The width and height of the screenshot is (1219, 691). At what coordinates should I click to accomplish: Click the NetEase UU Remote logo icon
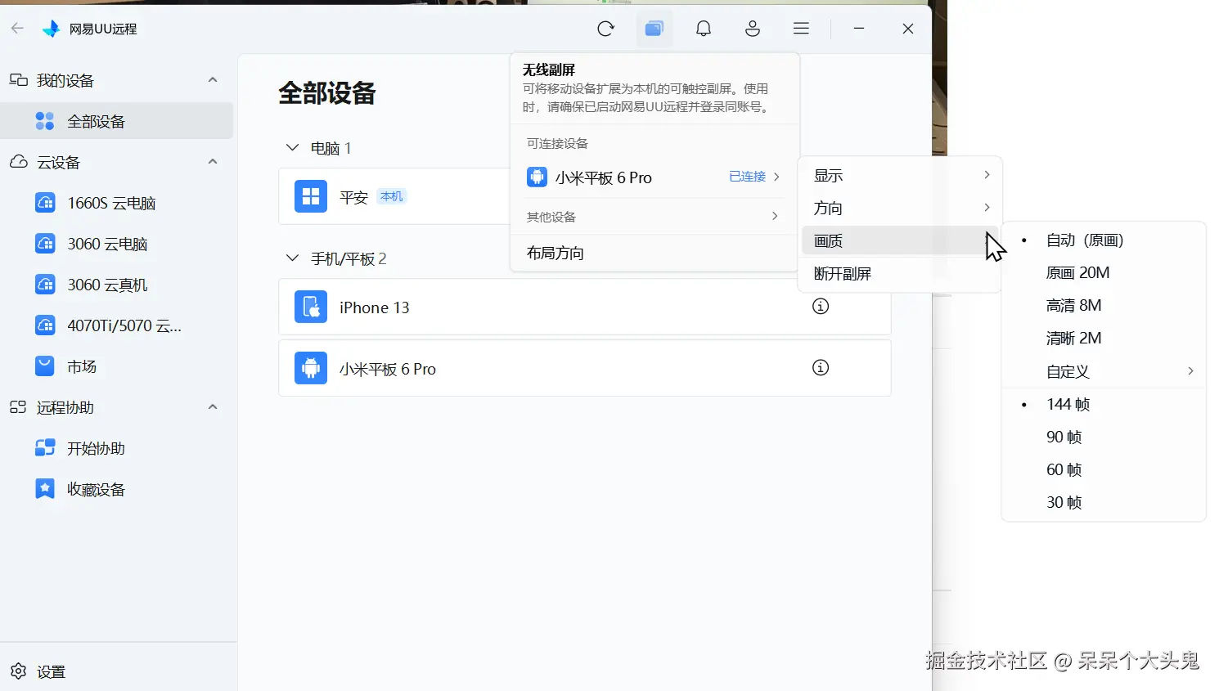tap(52, 29)
